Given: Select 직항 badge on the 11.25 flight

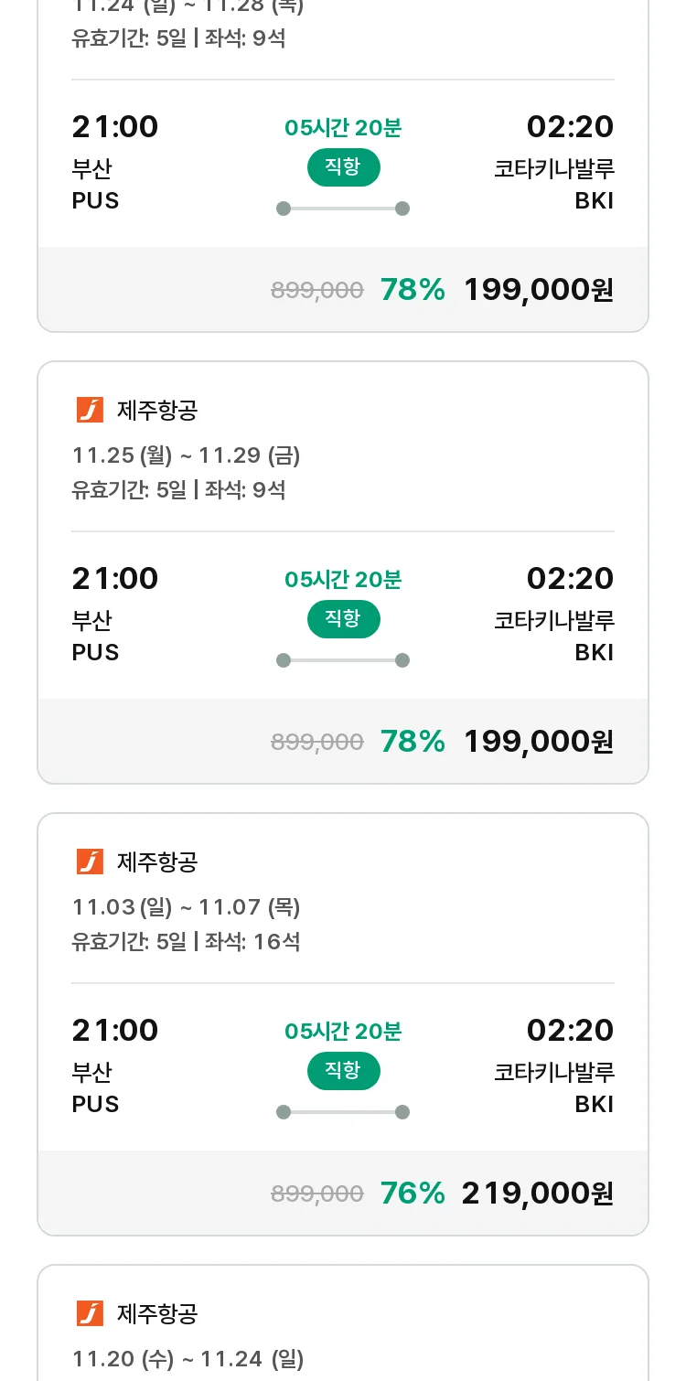Looking at the screenshot, I should coord(343,619).
